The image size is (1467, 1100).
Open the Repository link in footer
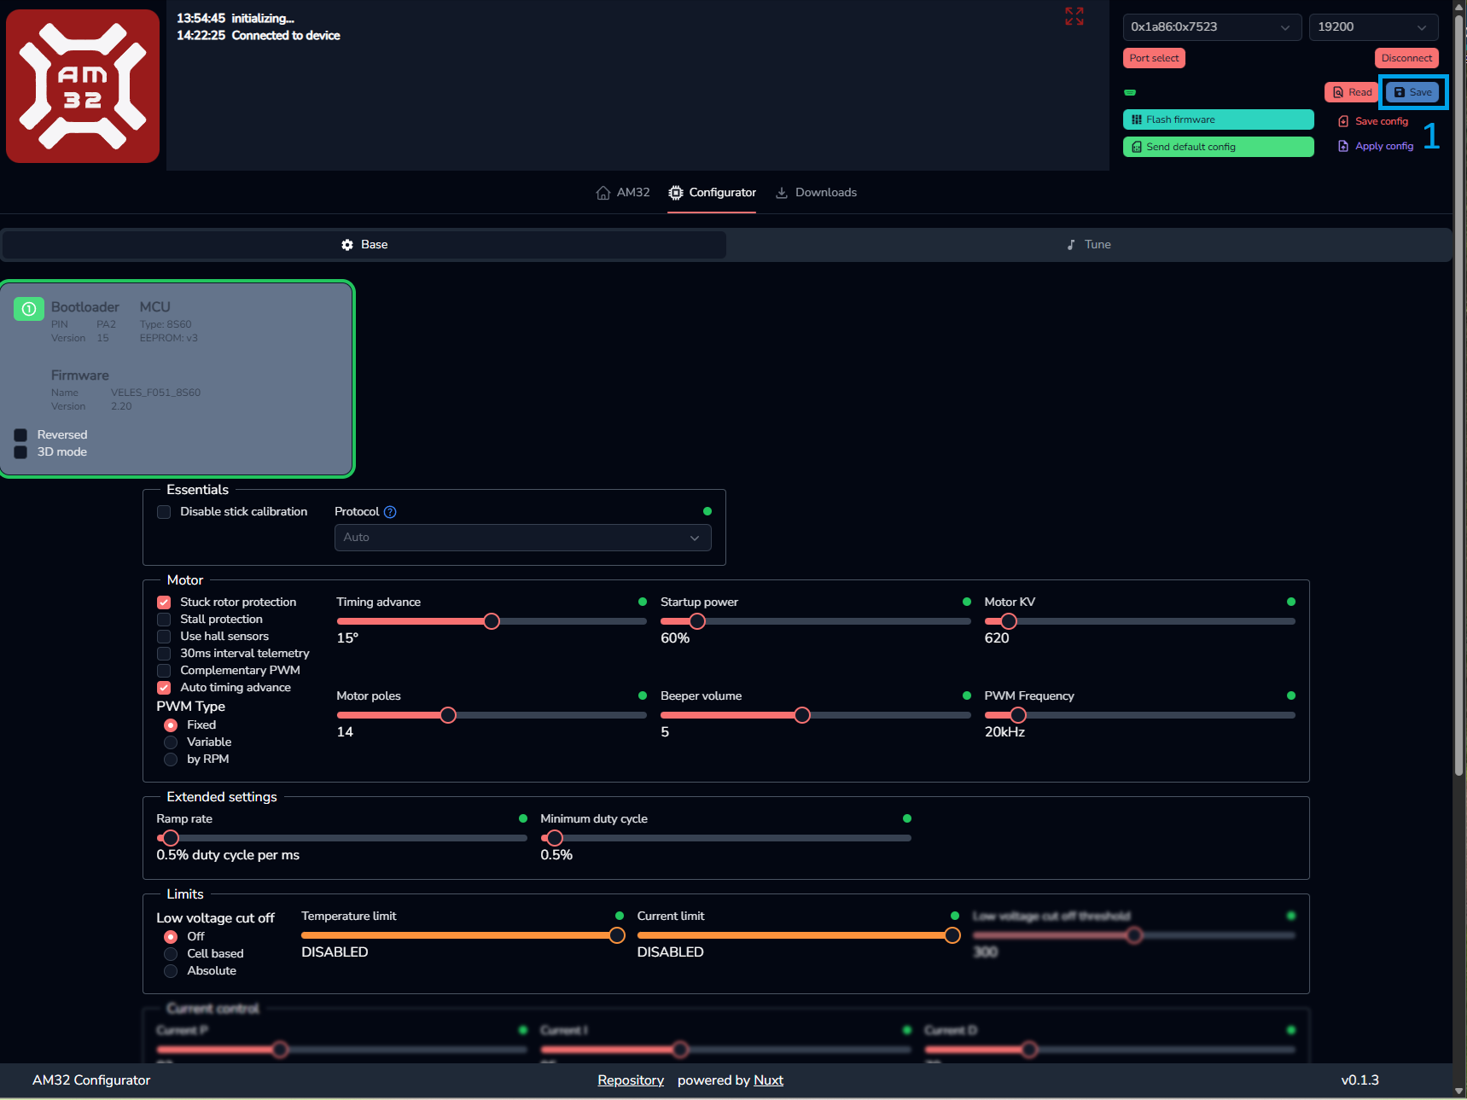630,1080
